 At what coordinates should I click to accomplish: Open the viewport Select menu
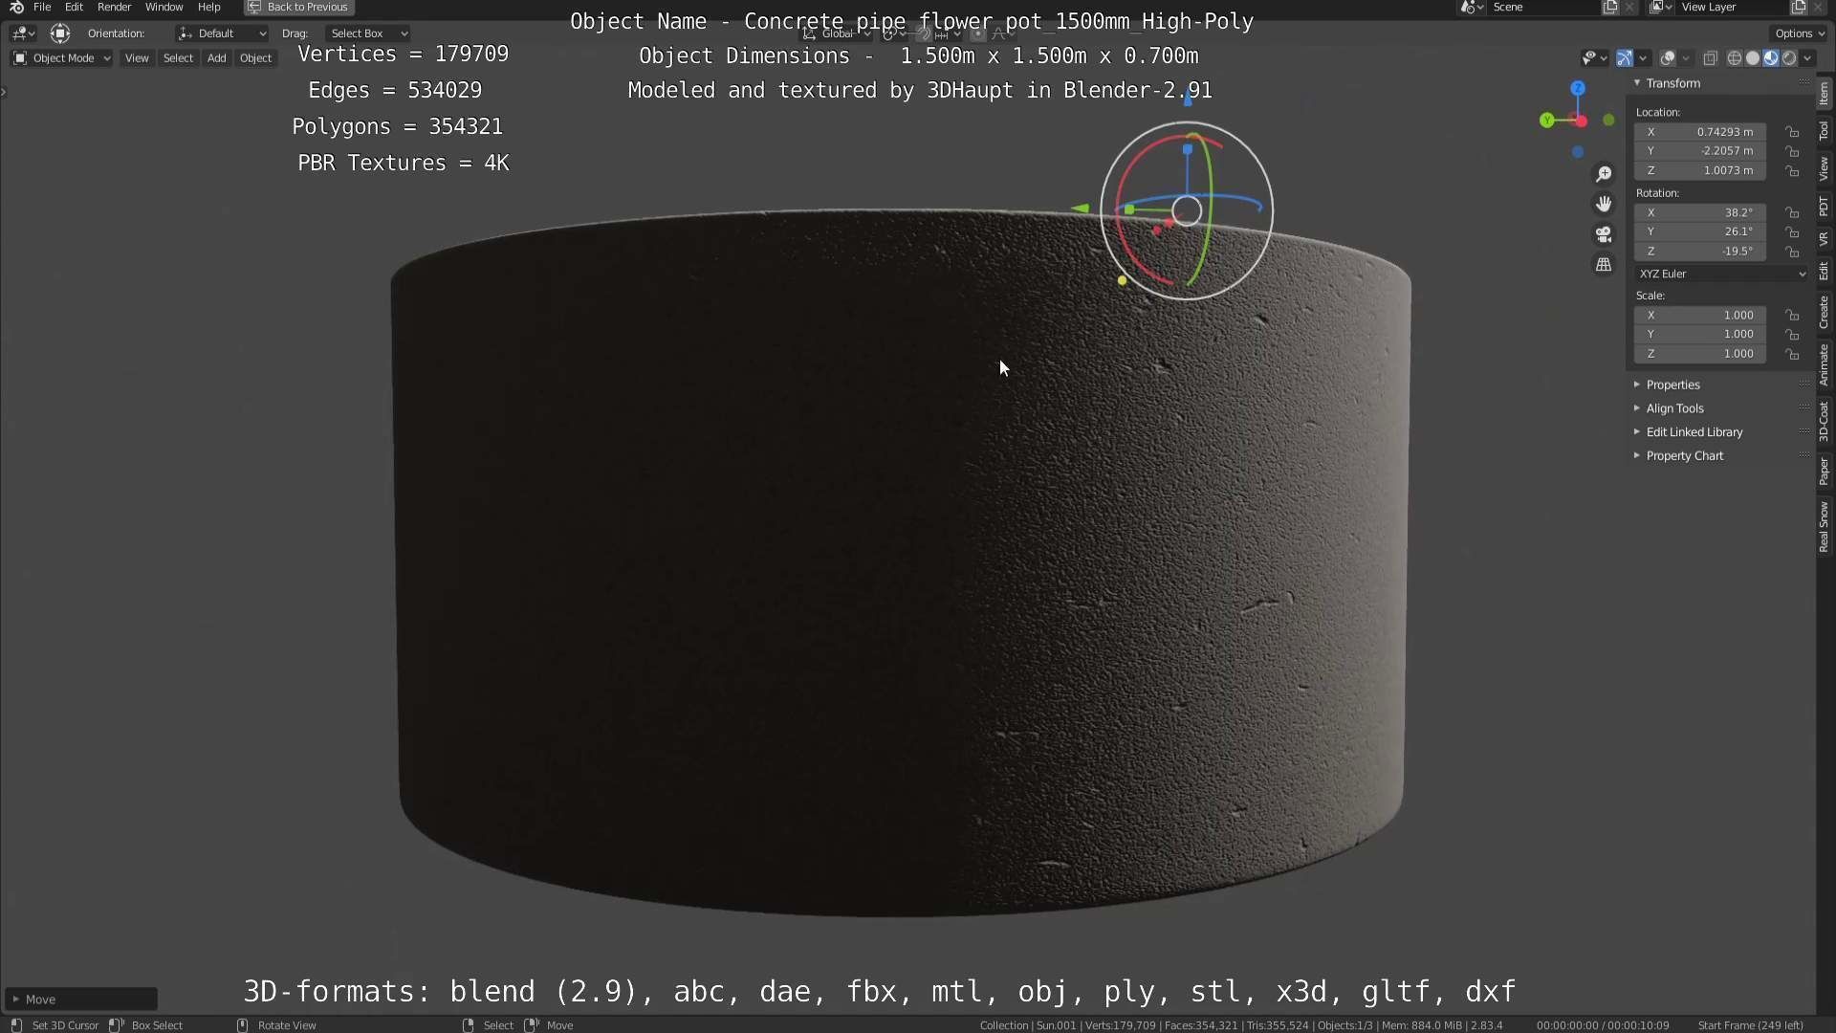click(x=178, y=58)
